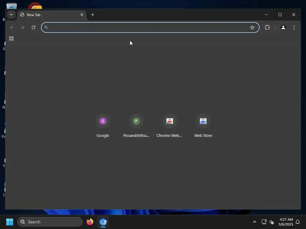Open the tab search dropdown arrow
306x229 pixels.
[11, 15]
